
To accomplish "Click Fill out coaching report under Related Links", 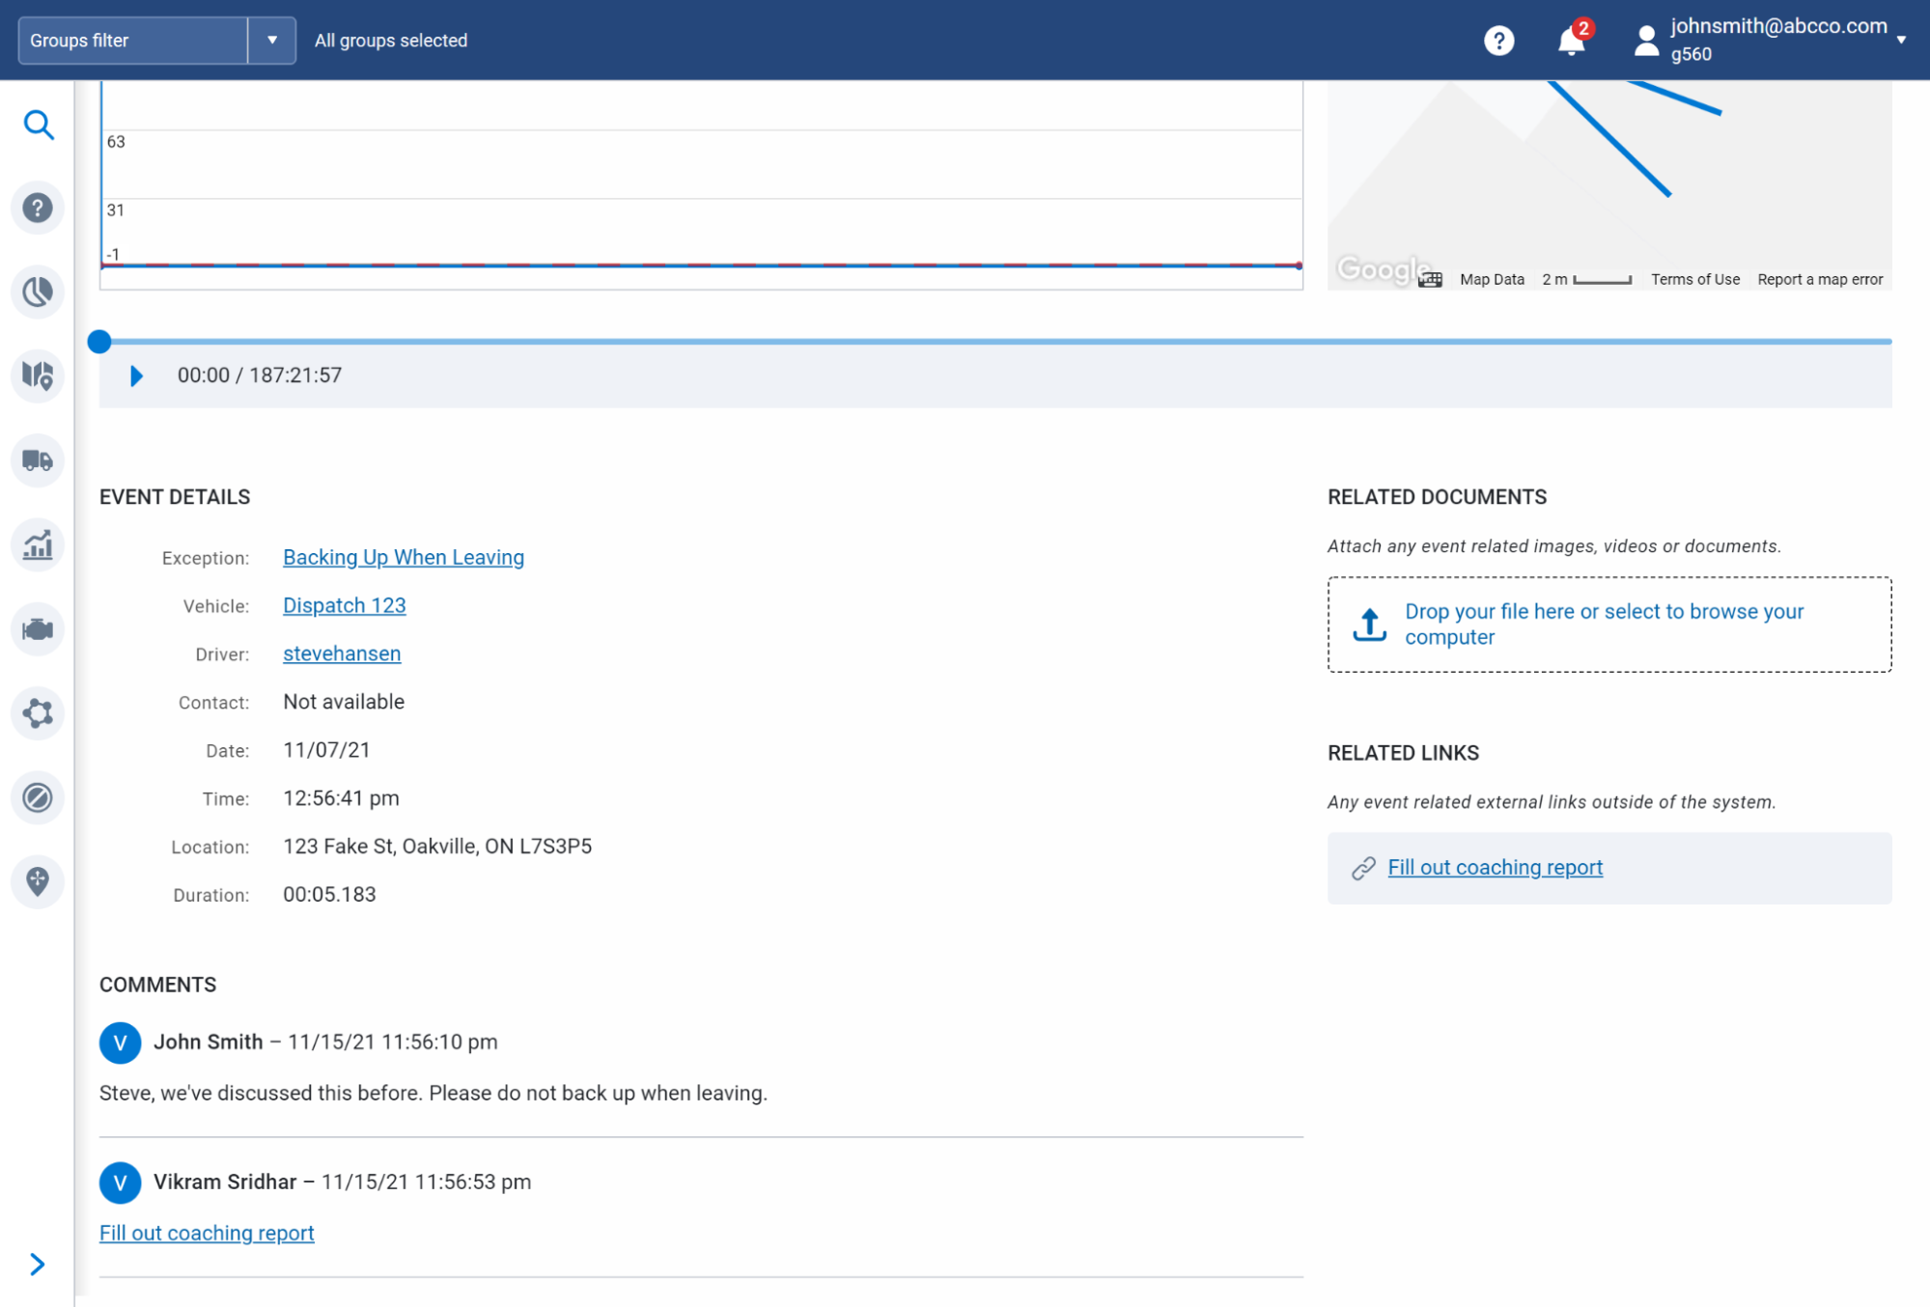I will point(1494,867).
